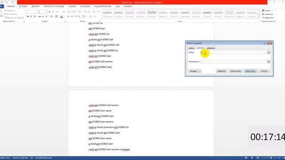Toggle italic formatting

pyautogui.click(x=31, y=16)
